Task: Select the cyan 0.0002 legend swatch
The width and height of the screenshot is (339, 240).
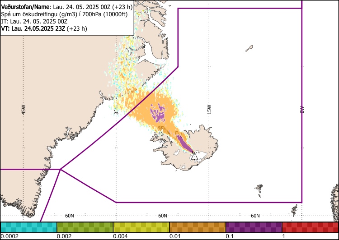Action: tap(28, 227)
